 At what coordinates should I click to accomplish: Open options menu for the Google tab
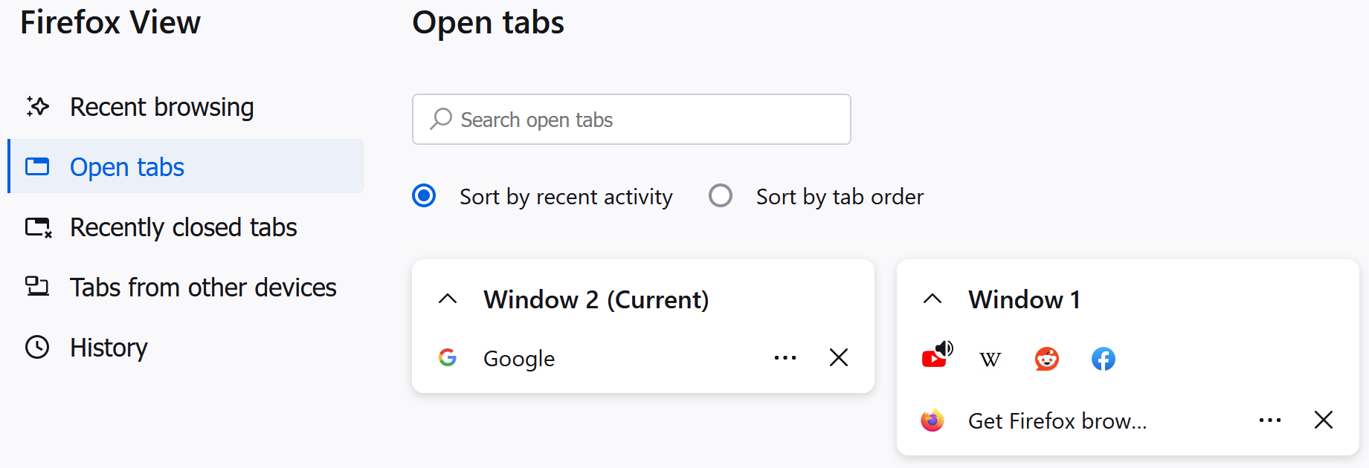click(785, 357)
